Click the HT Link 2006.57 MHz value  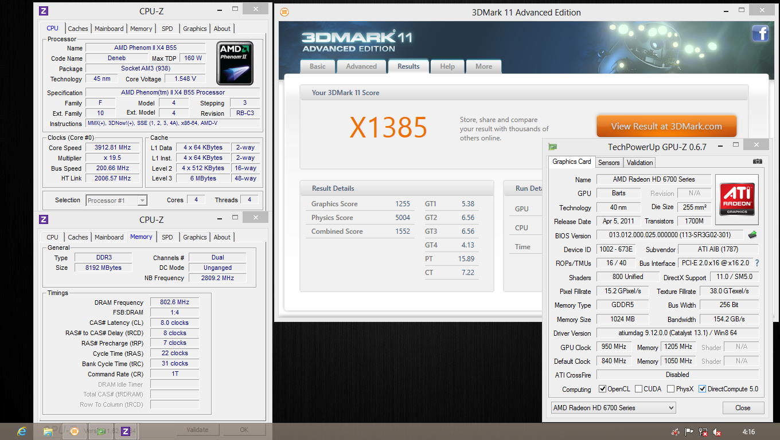(x=112, y=178)
